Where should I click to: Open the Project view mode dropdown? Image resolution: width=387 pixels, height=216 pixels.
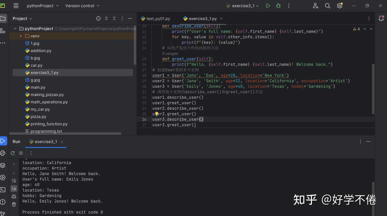click(22, 19)
